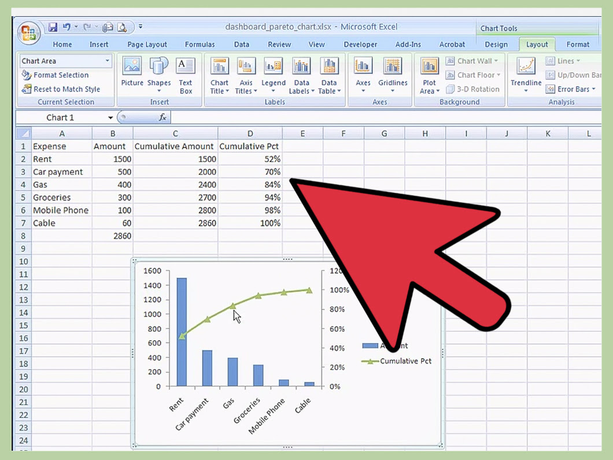Expand the Name Box dropdown arrow
The width and height of the screenshot is (613, 460).
(x=110, y=117)
